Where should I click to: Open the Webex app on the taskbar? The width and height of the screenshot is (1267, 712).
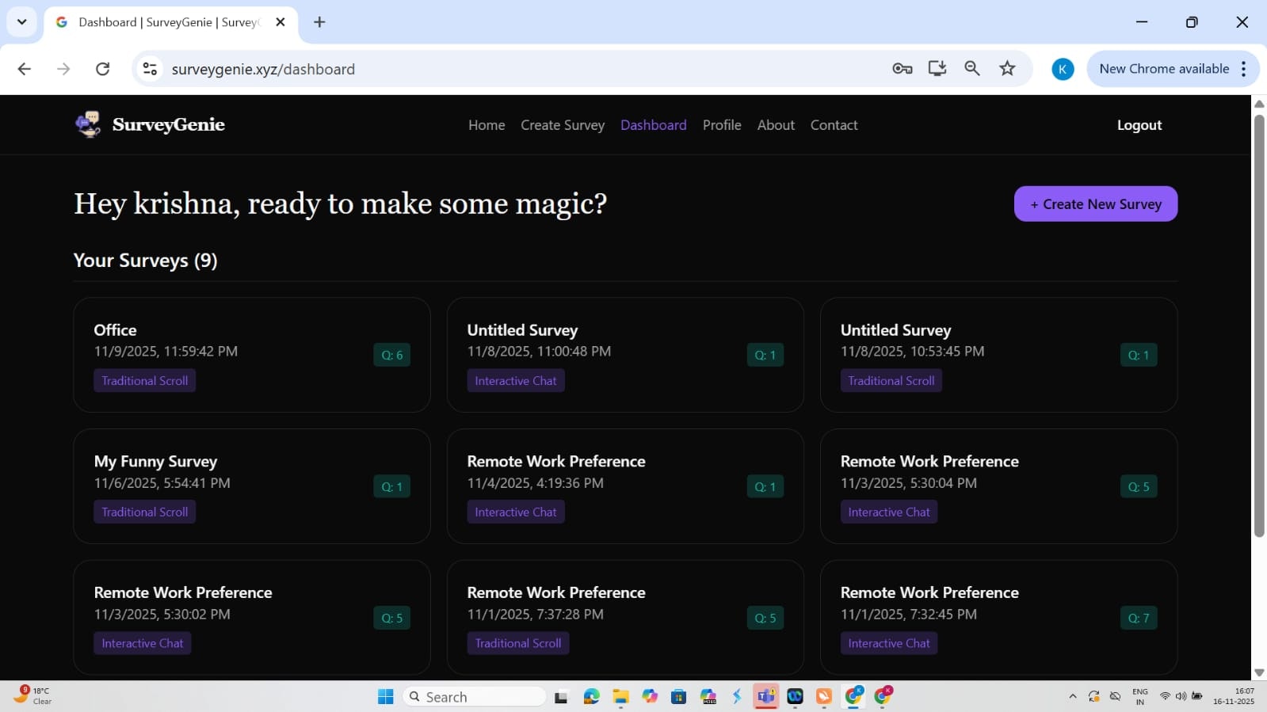click(x=795, y=697)
